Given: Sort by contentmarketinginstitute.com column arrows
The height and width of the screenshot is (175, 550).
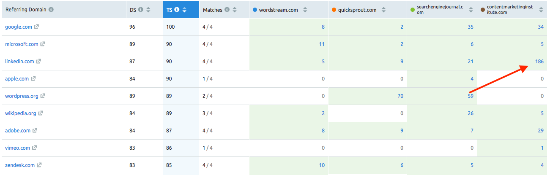Looking at the screenshot, I should point(541,10).
